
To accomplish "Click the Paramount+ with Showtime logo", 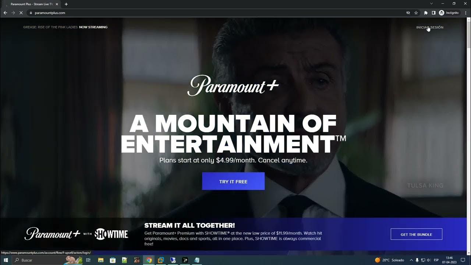I will [x=76, y=234].
